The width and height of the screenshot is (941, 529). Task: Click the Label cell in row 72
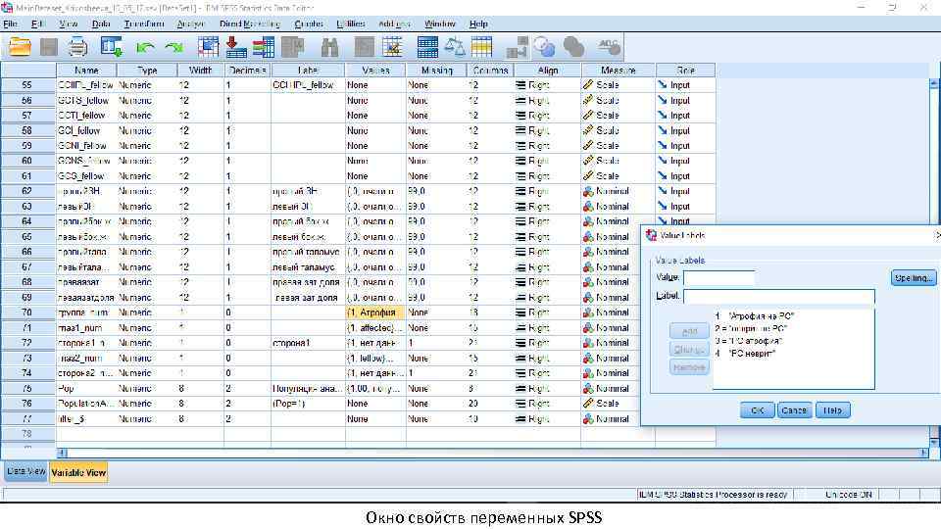coord(308,343)
